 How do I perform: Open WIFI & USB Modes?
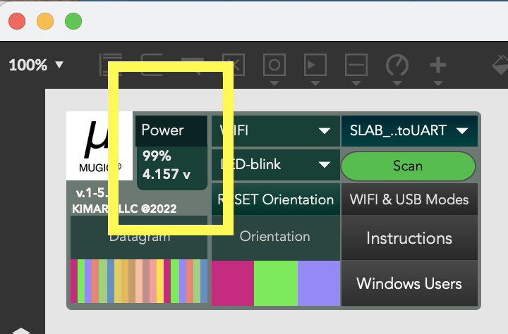tap(409, 199)
